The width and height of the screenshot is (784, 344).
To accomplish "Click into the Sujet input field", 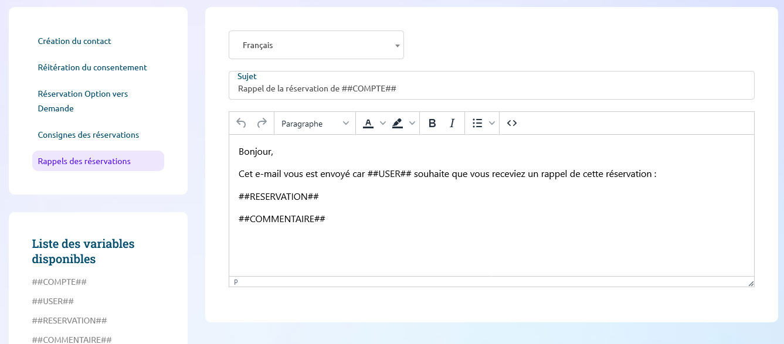I will (491, 89).
